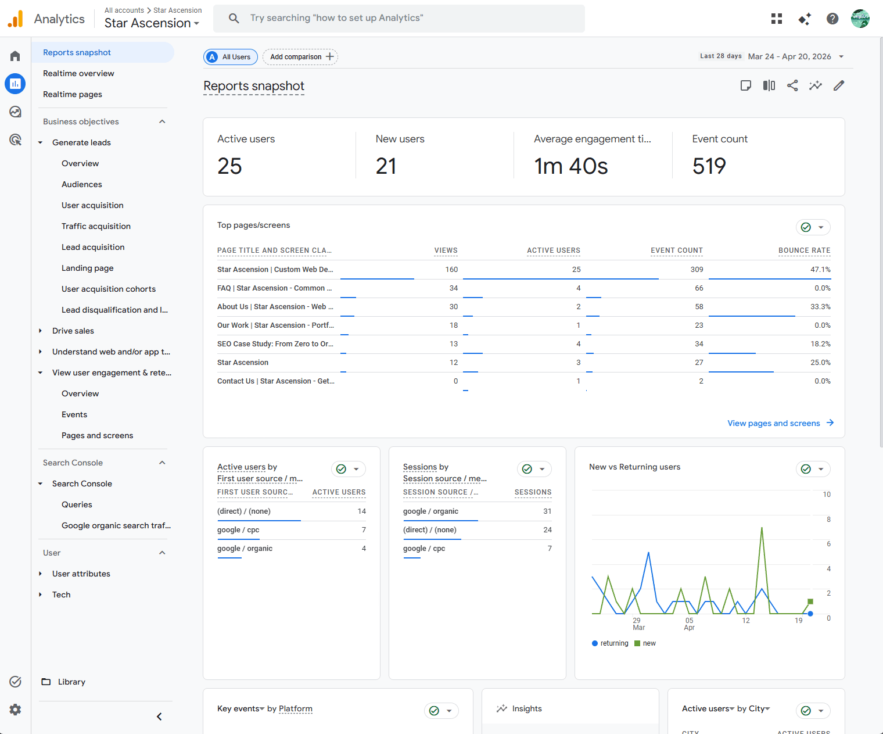
Task: Click the Active users scorecard value 25
Action: tap(229, 166)
